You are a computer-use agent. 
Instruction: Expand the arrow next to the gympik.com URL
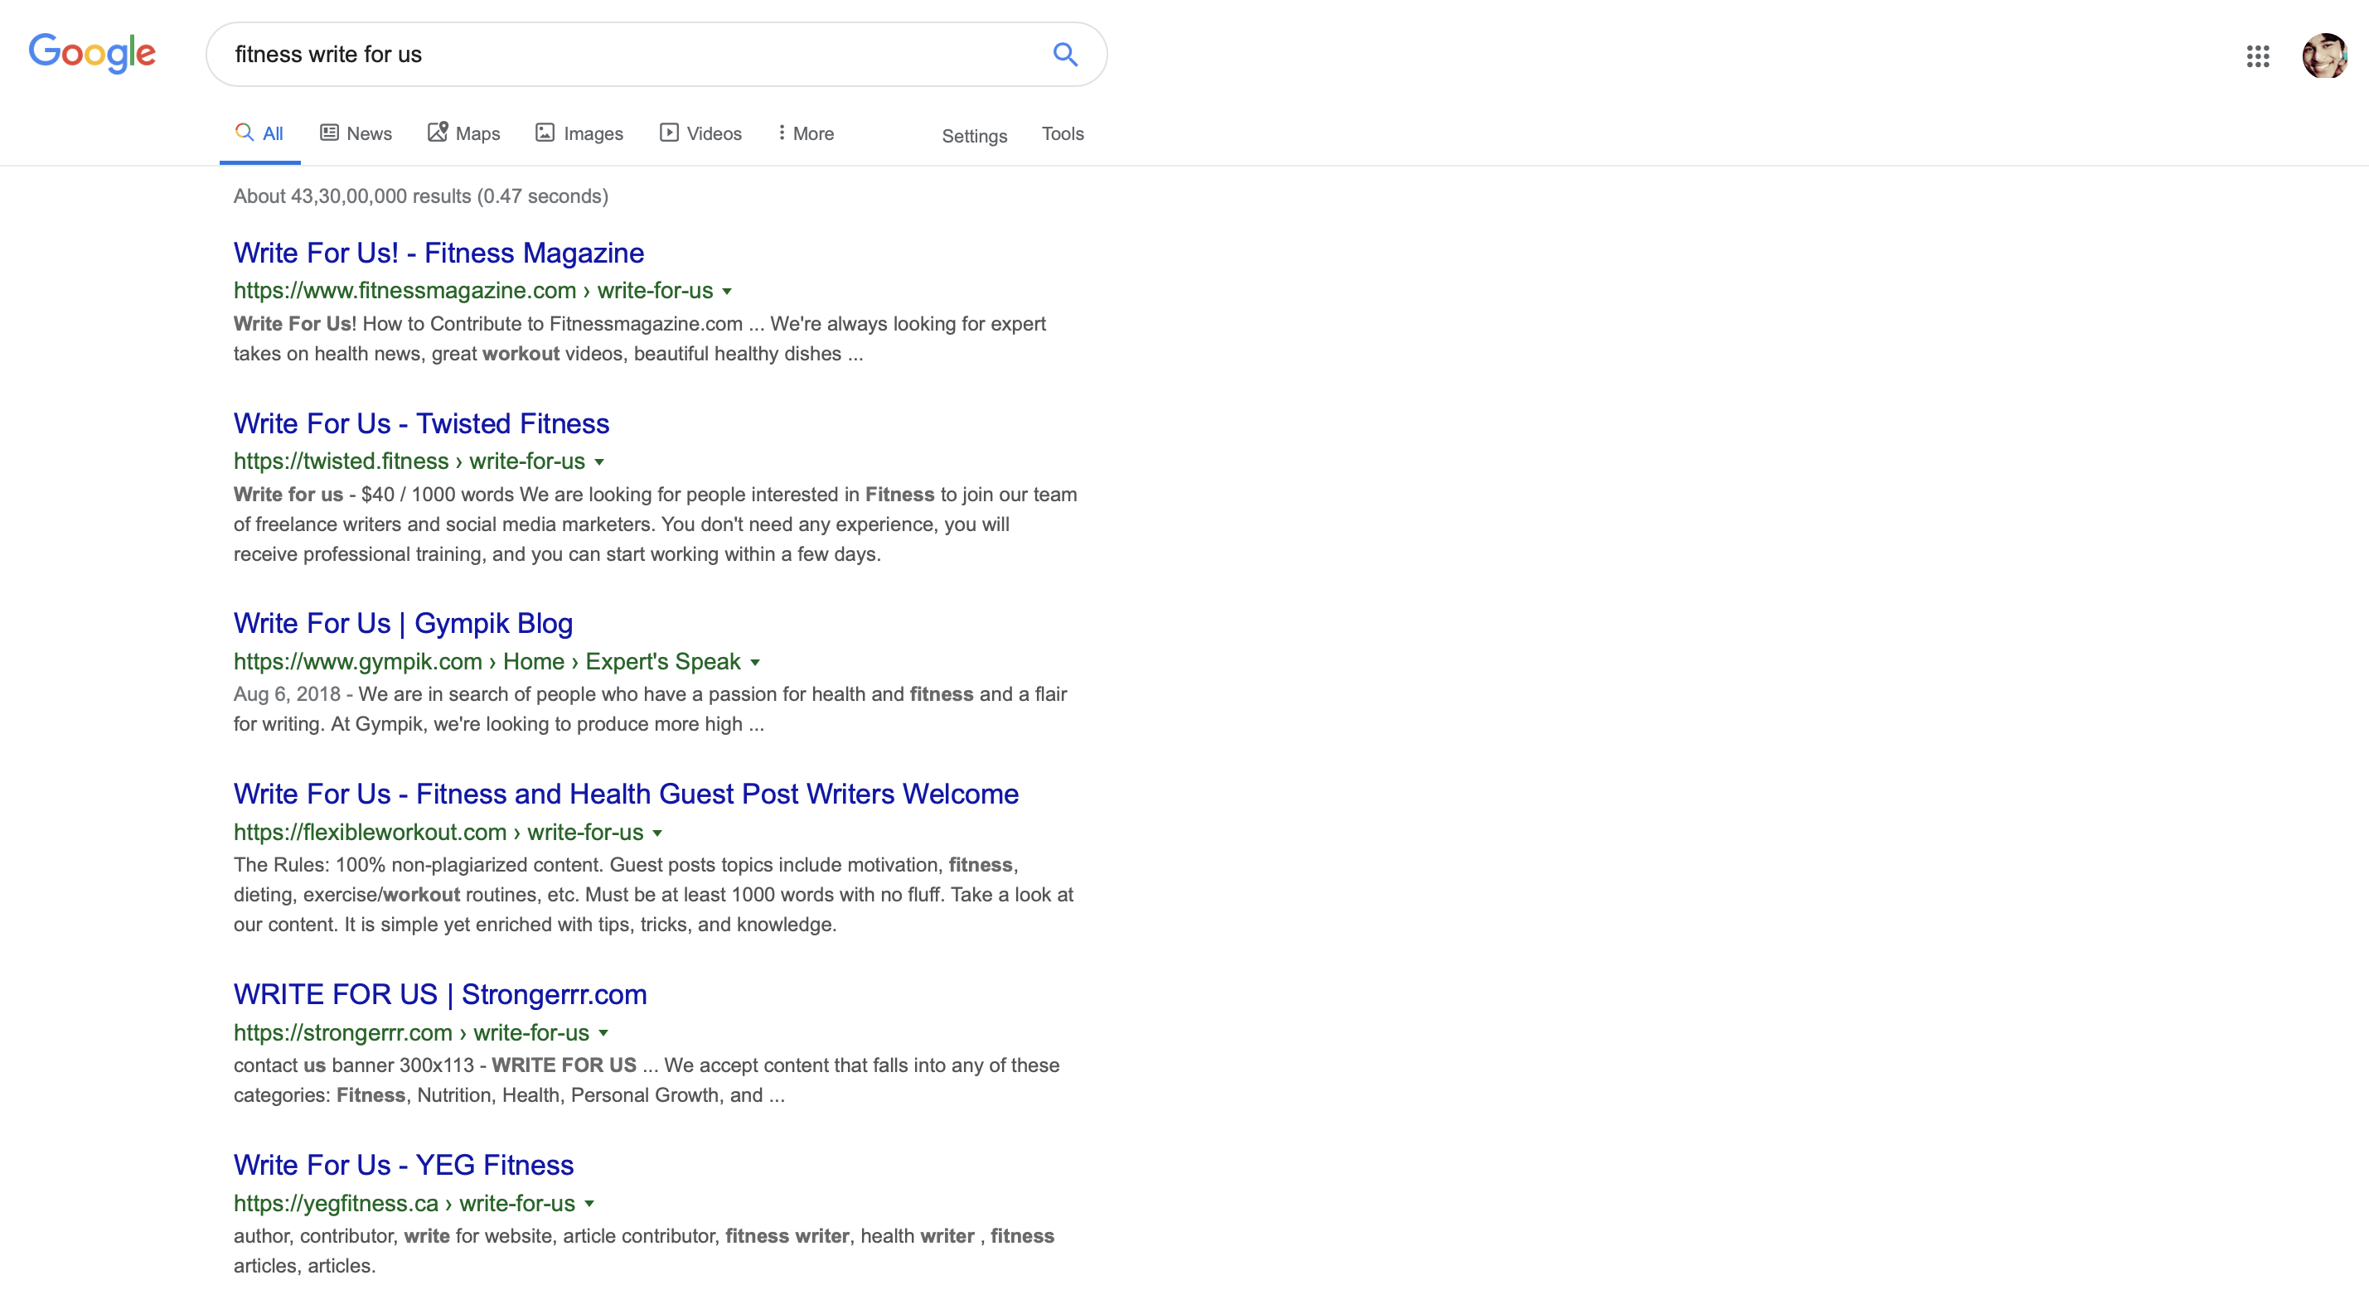(x=755, y=663)
